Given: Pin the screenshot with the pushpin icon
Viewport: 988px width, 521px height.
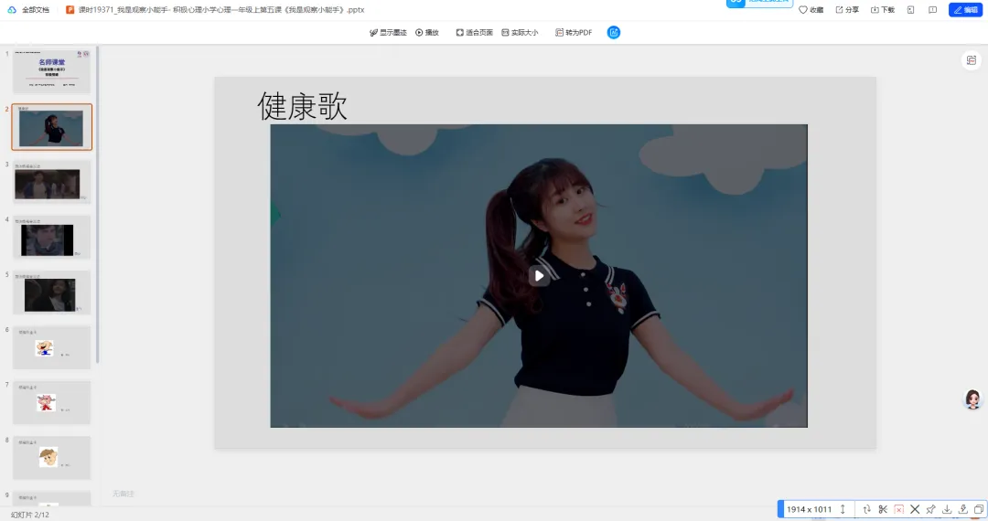Looking at the screenshot, I should coord(930,510).
